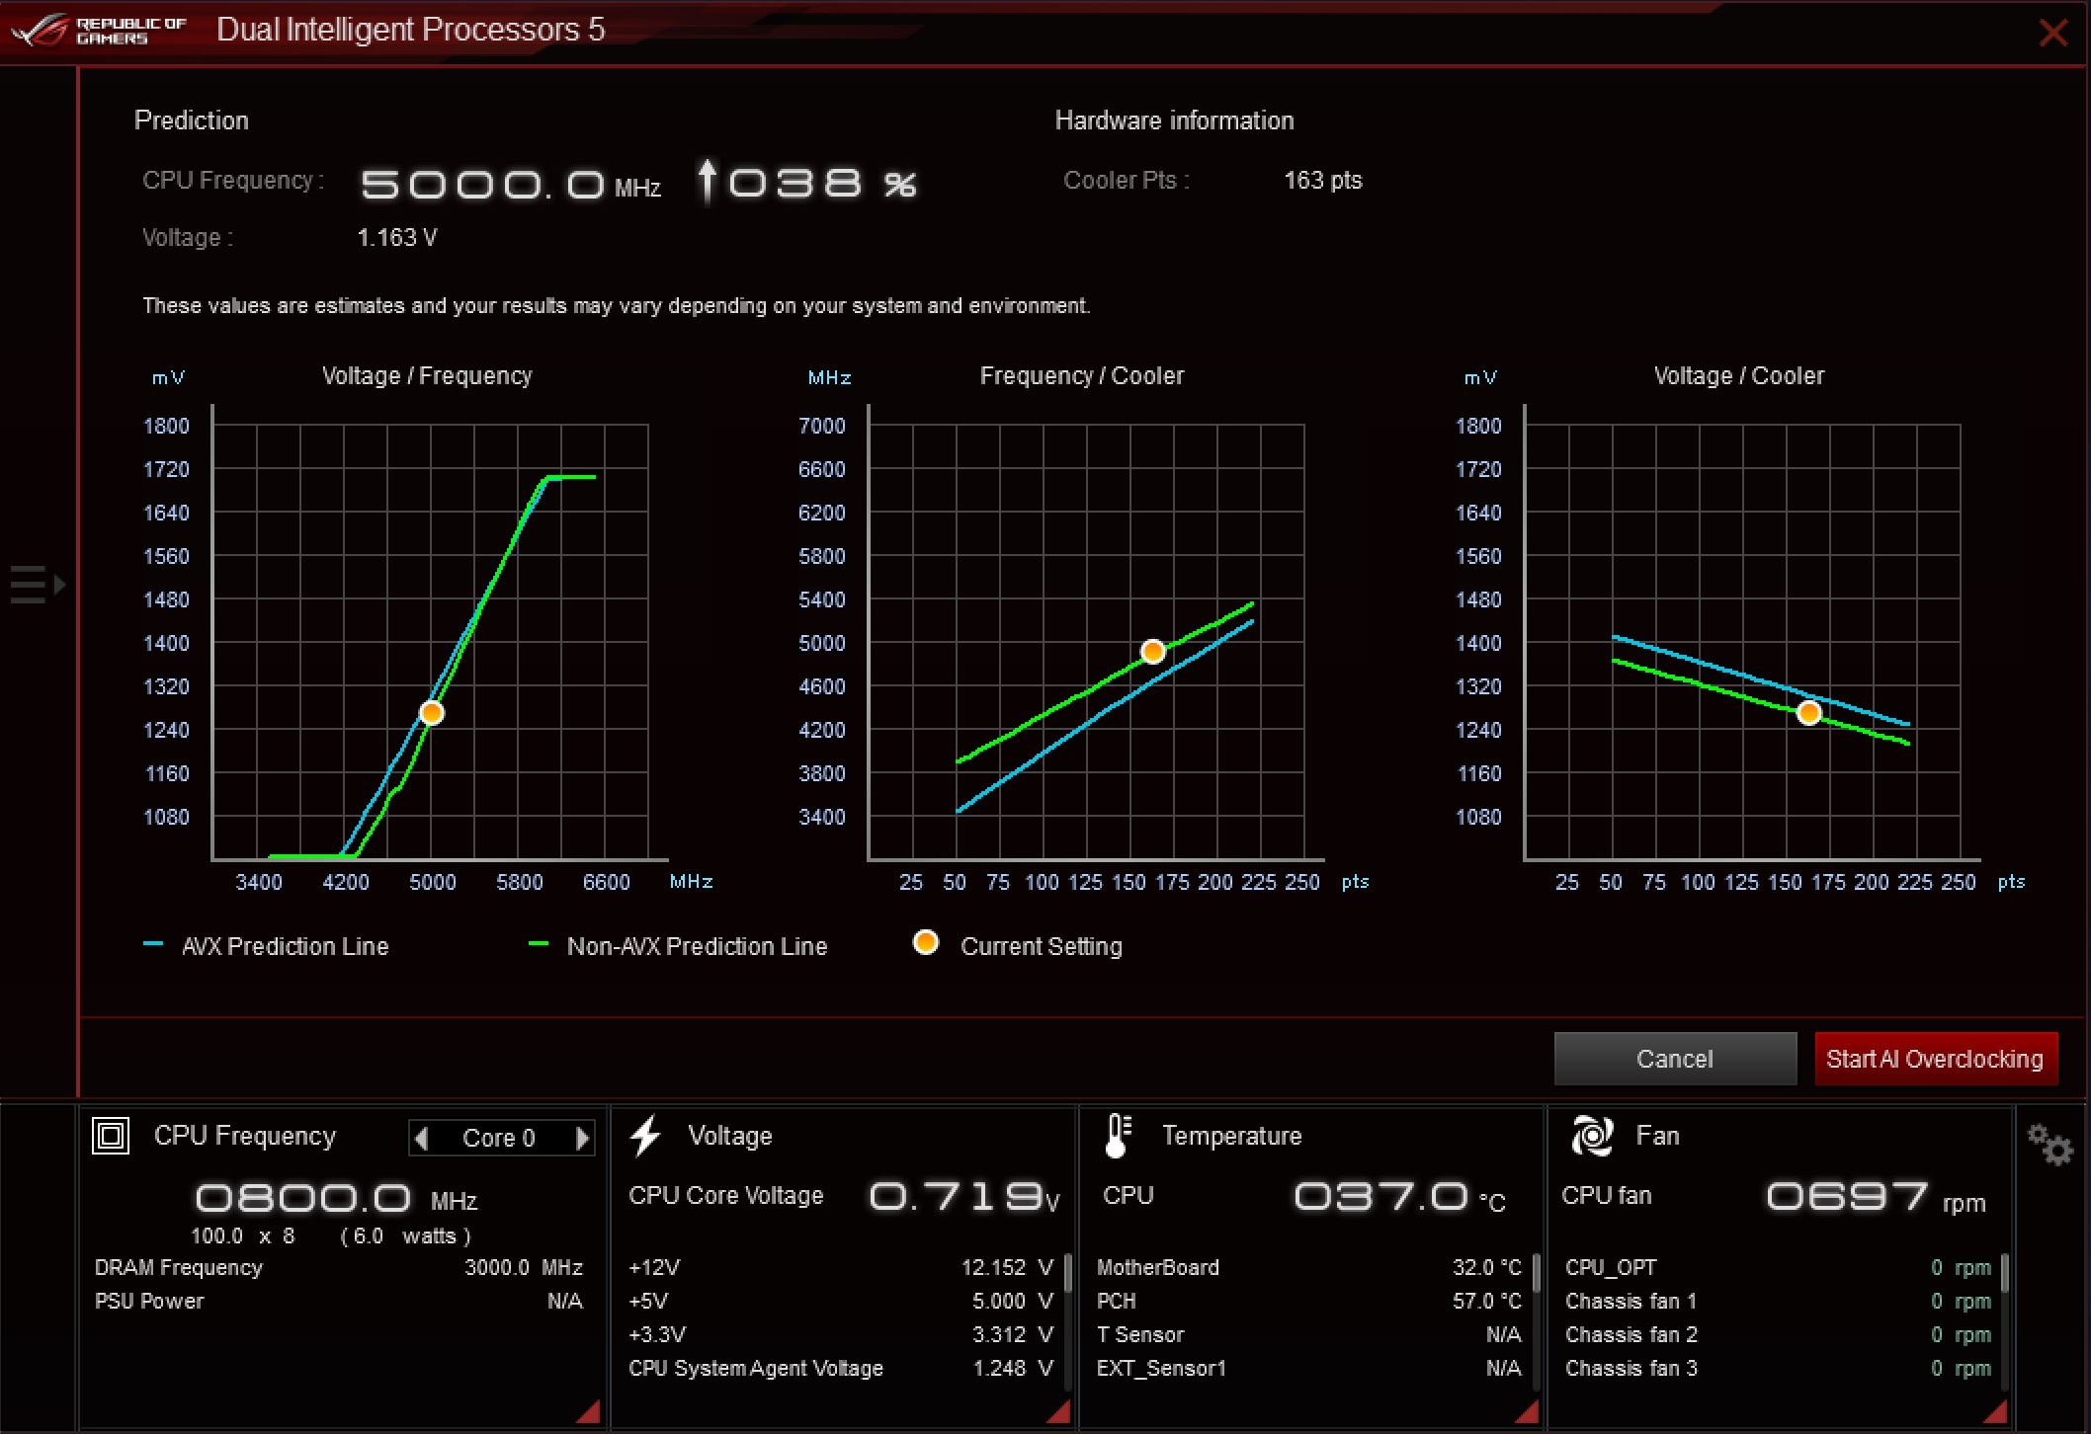Click current setting marker in Voltage/Cooler graph

click(x=1809, y=713)
